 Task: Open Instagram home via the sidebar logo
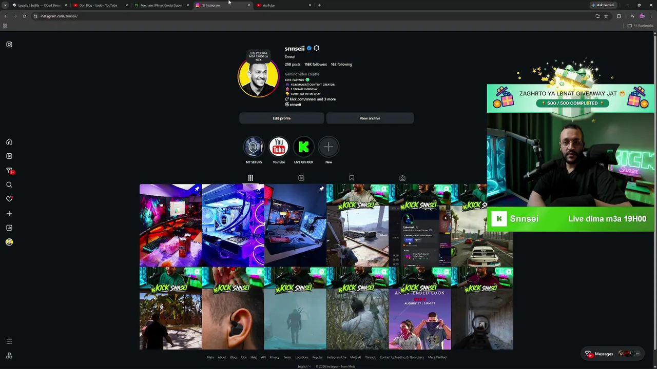tap(9, 45)
